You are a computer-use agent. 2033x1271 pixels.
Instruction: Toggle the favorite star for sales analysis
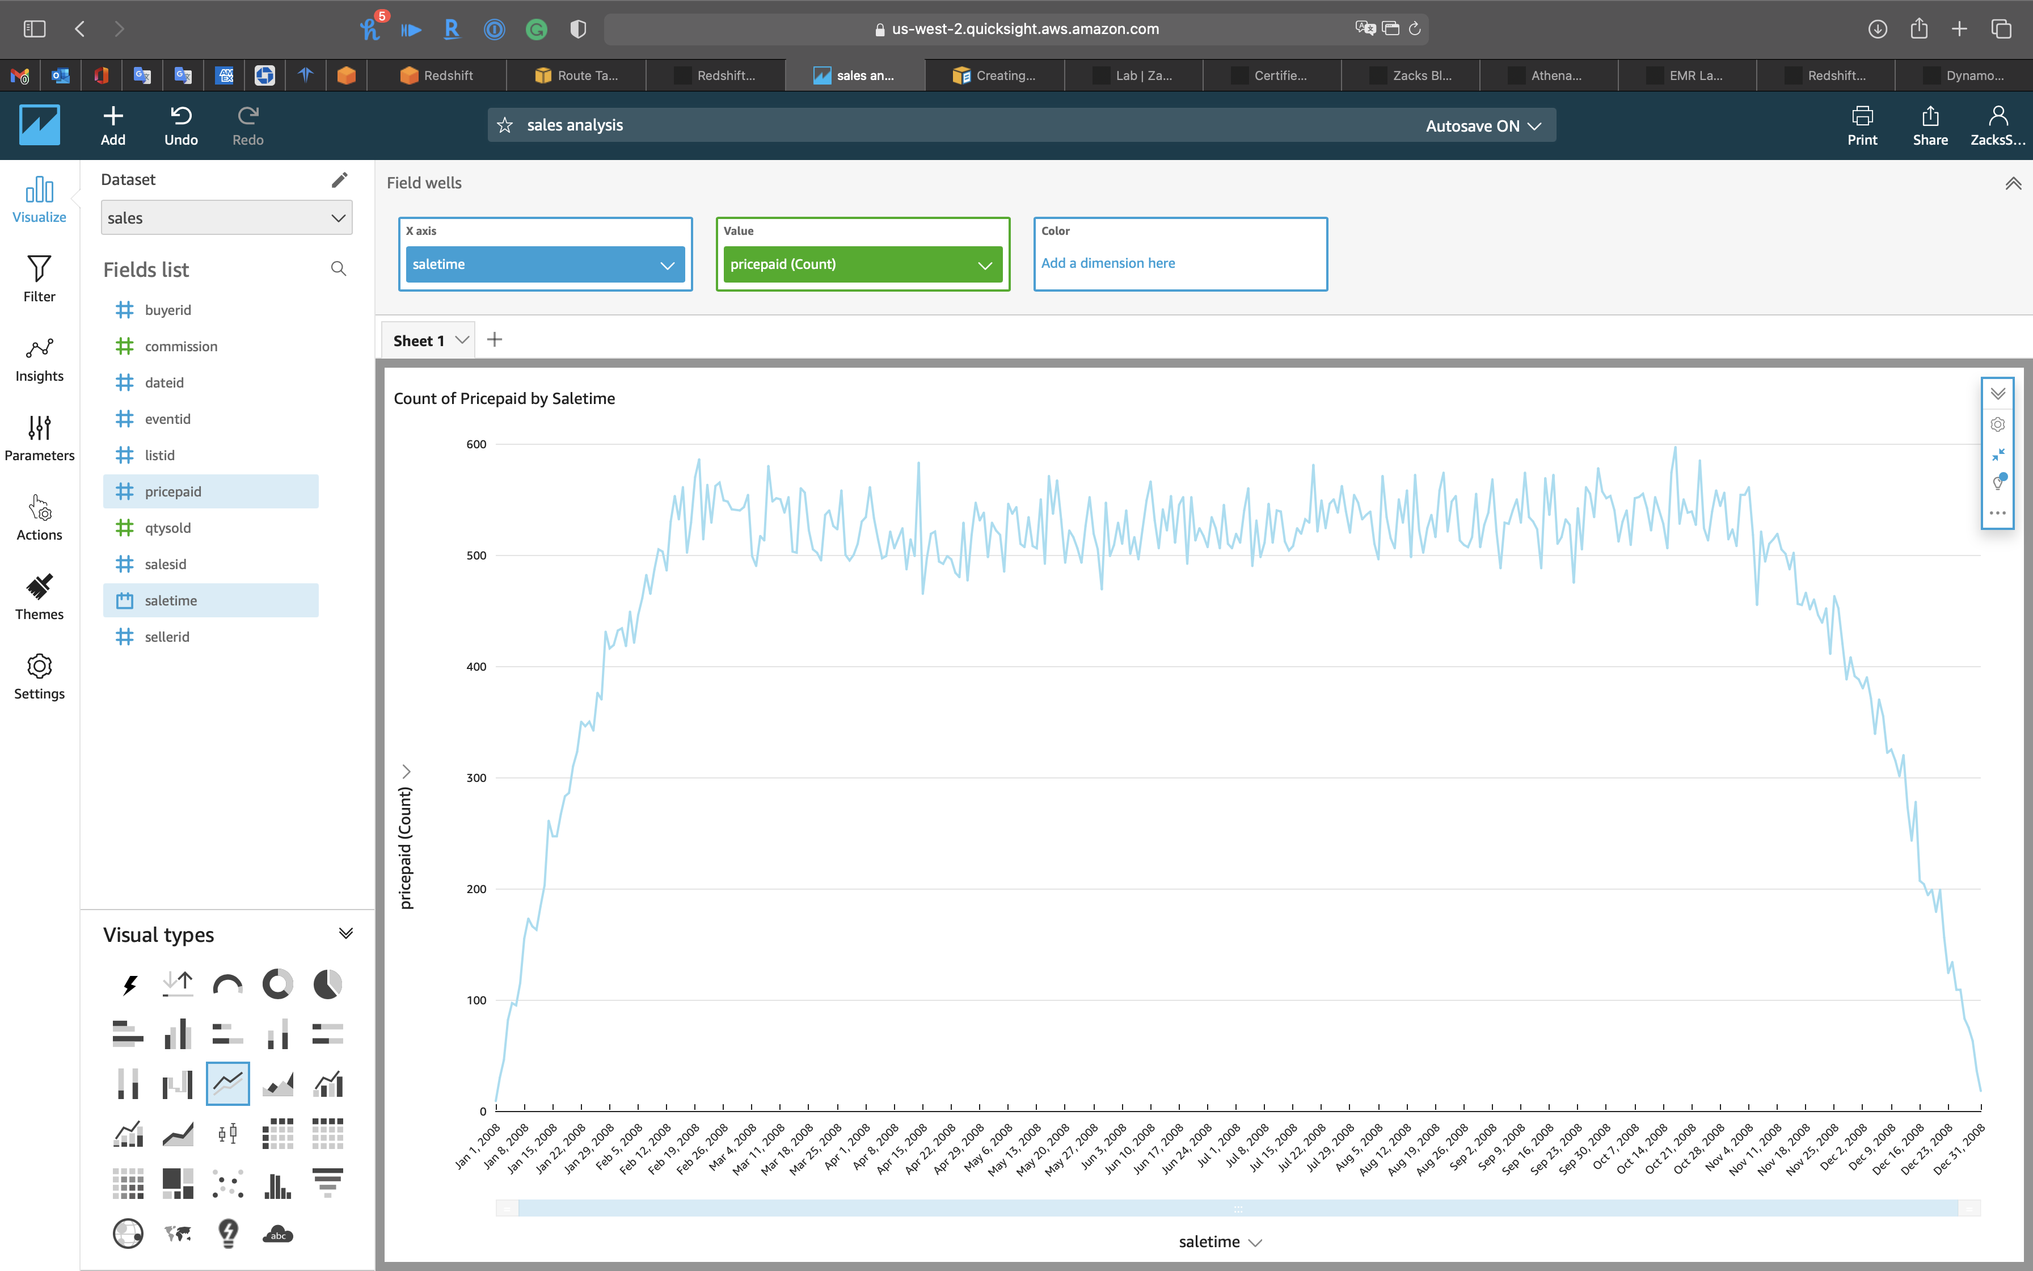[505, 125]
